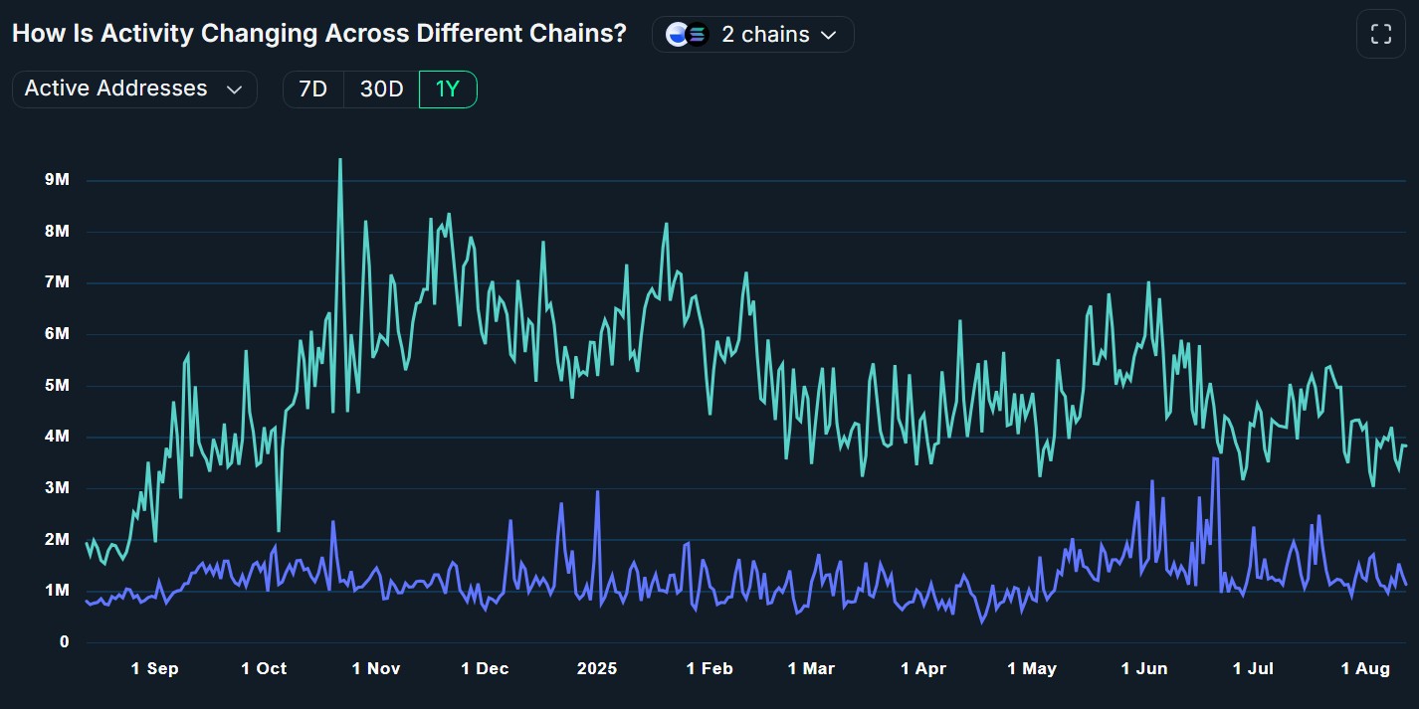Click the Base chain icon in chain selector
Viewport: 1419px width, 709px height.
677,33
